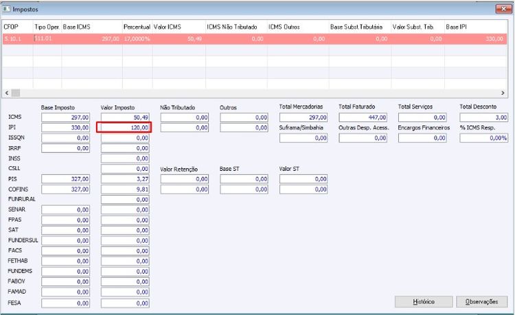This screenshot has height=315, width=515.
Task: Click the IRRF Valor Imposto field
Action: [x=125, y=148]
